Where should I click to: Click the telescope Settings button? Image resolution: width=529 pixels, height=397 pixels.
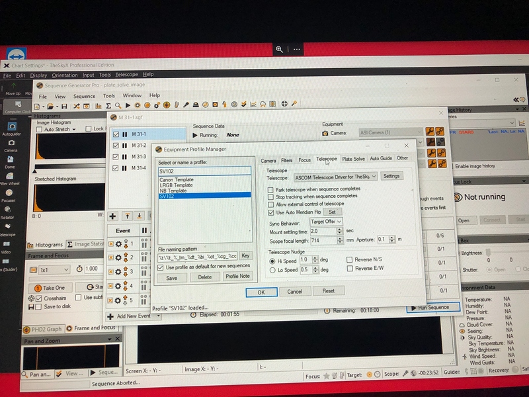tap(391, 176)
